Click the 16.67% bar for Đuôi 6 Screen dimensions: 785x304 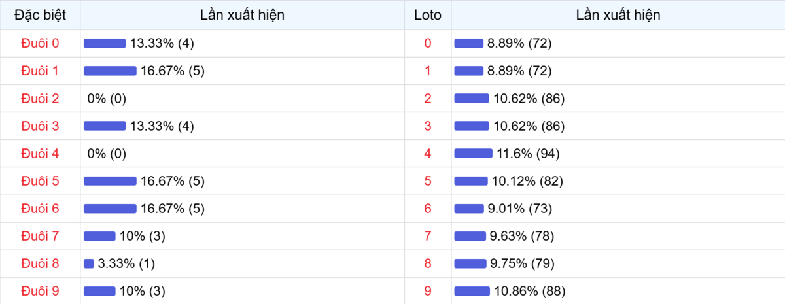[x=110, y=209]
